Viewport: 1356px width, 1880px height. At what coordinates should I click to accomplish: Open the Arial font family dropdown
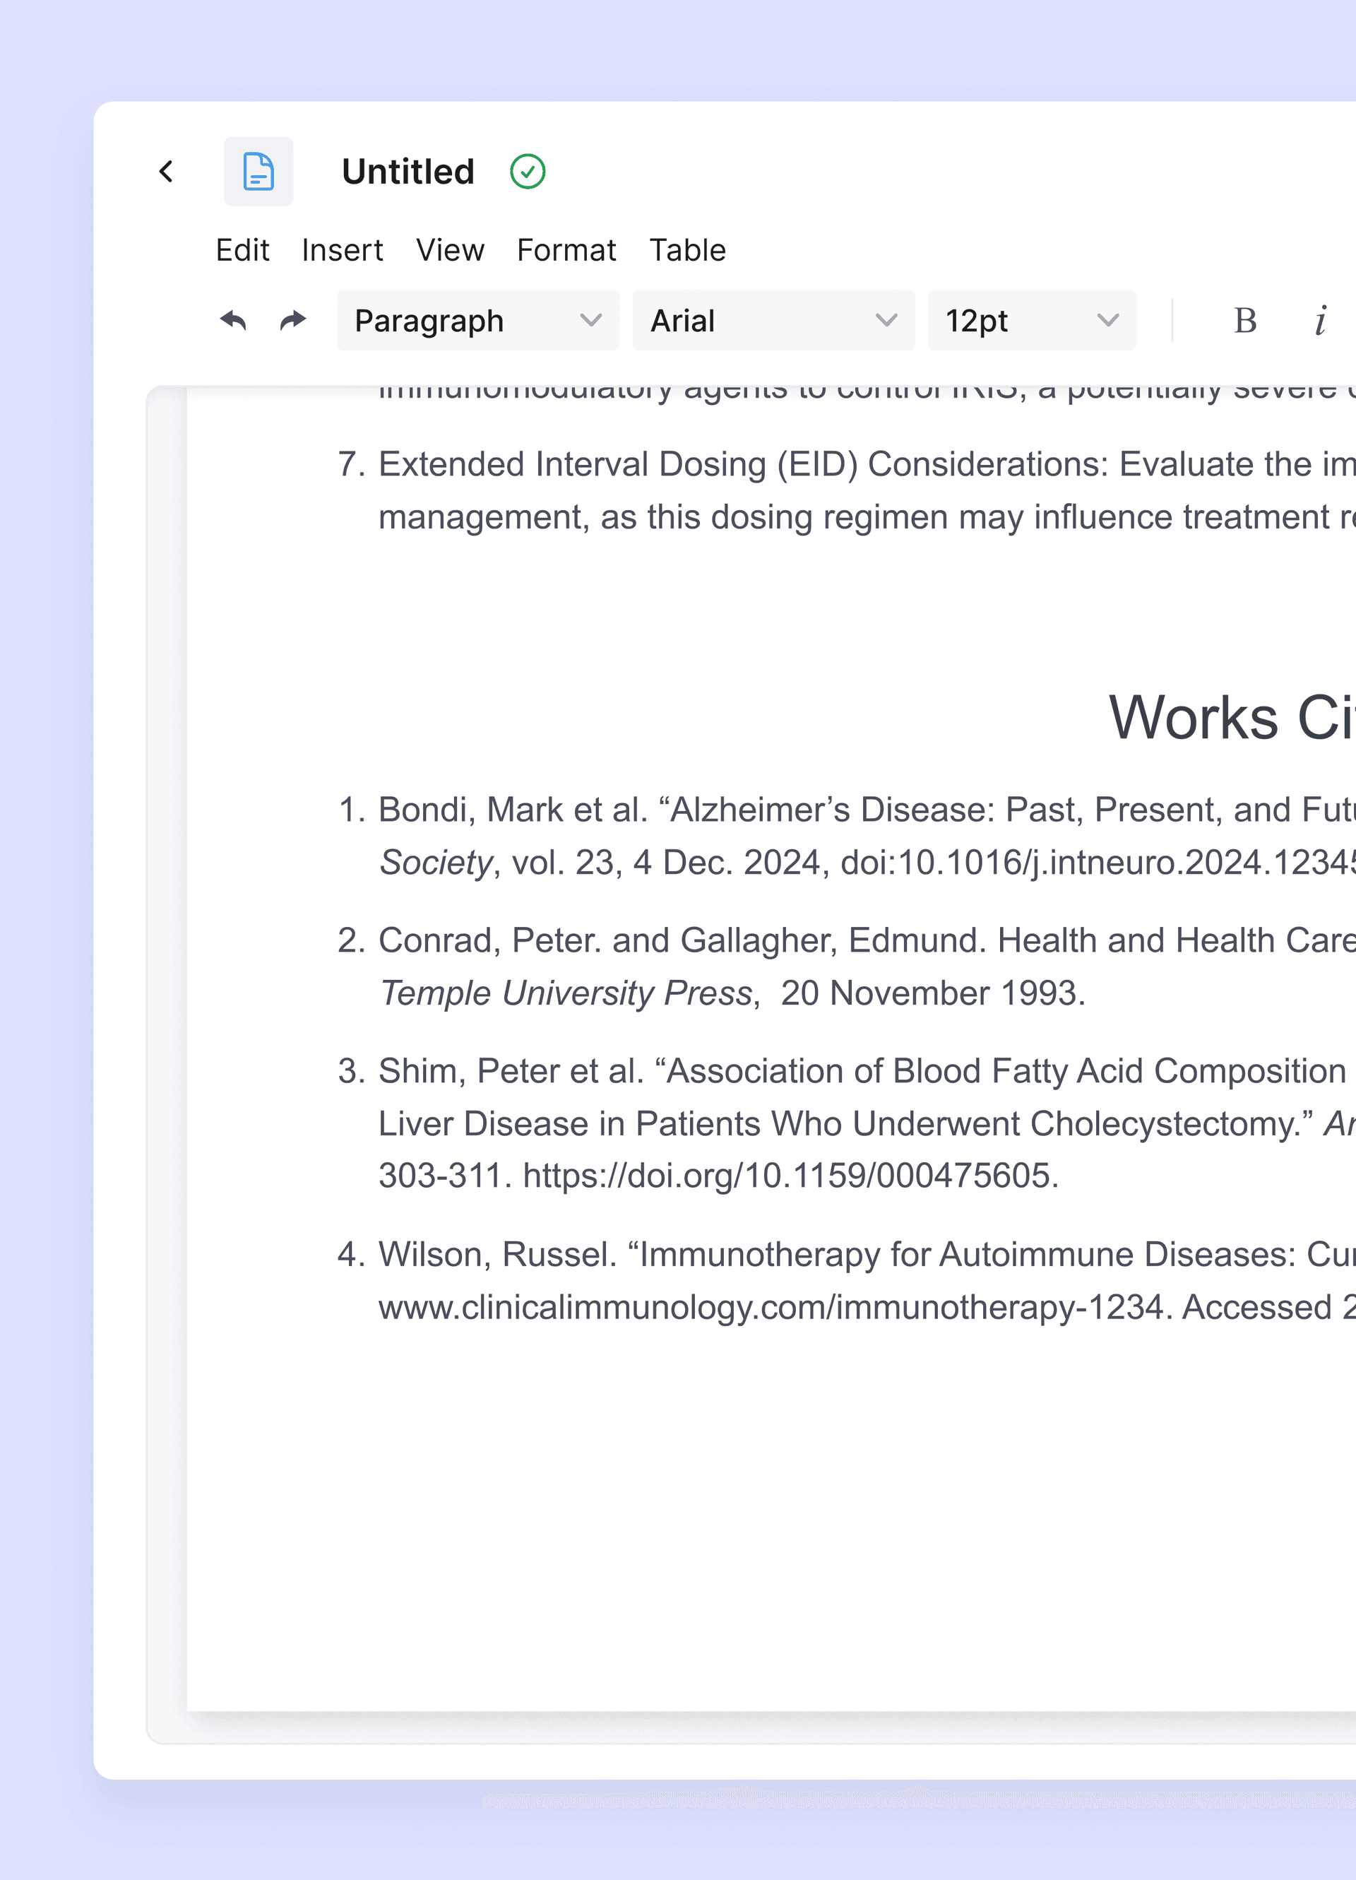(x=773, y=321)
